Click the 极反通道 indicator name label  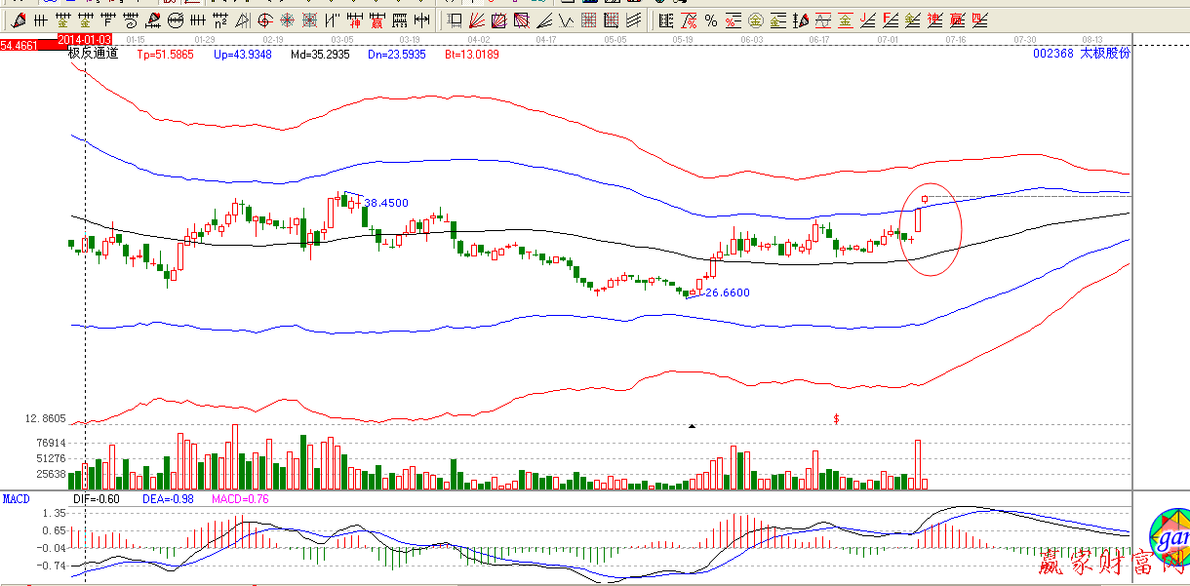(x=93, y=54)
